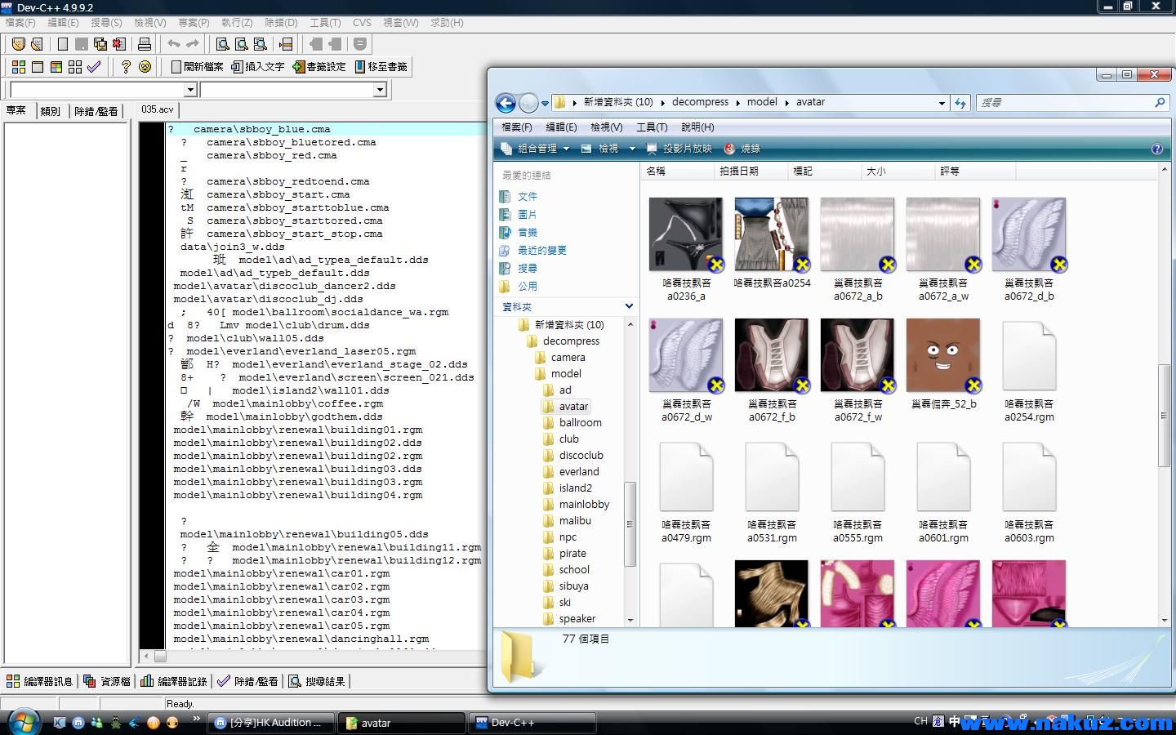Open the 工具(T) menu in Explorer
1176x735 pixels.
[652, 127]
